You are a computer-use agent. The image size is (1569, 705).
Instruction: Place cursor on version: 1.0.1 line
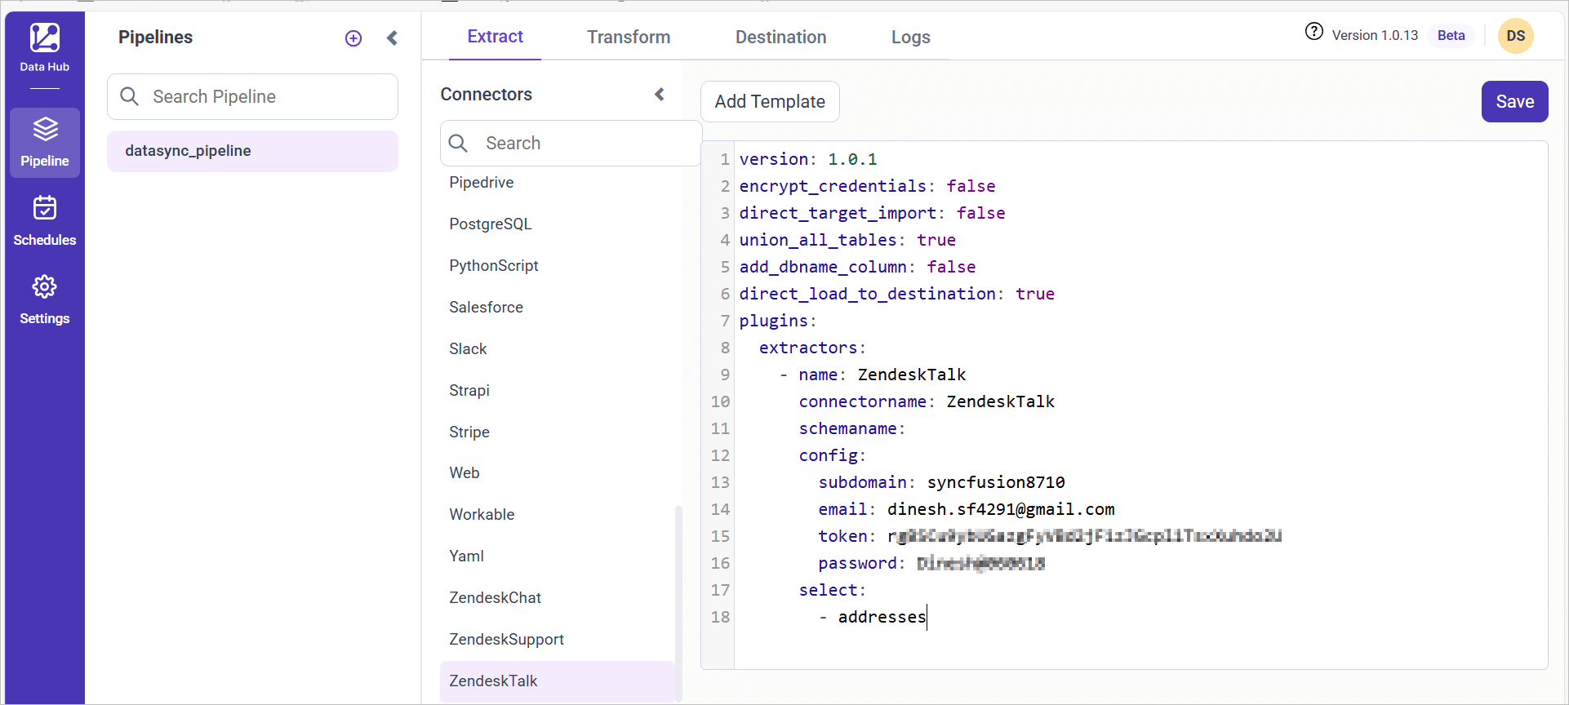808,159
